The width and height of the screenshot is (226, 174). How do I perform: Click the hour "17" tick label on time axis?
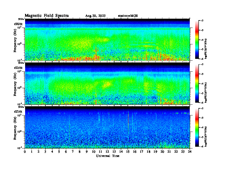pyautogui.click(x=142, y=152)
